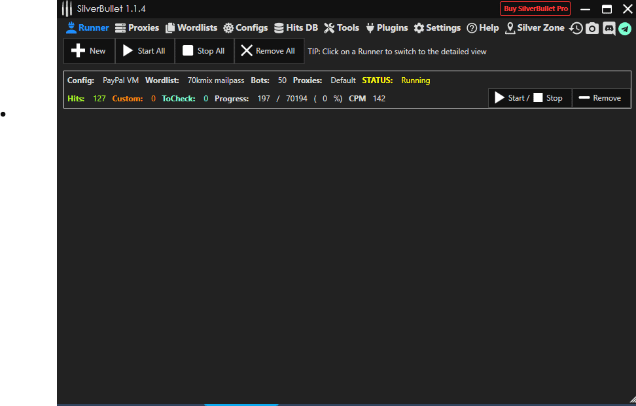Close the SilverBullet window

coord(627,9)
